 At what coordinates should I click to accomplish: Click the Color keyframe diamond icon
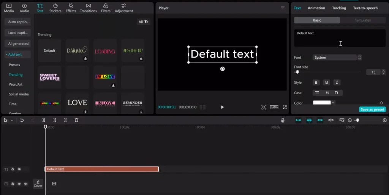(381, 103)
